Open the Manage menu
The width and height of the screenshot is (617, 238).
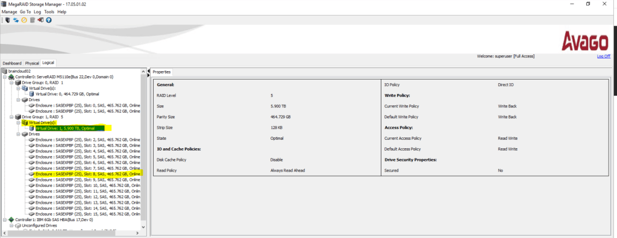click(10, 12)
